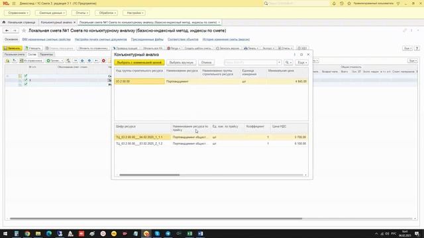Image resolution: width=424 pixels, height=238 pixels.
Task: Open the Печать dropdown in document toolbar
Action: coord(251,48)
